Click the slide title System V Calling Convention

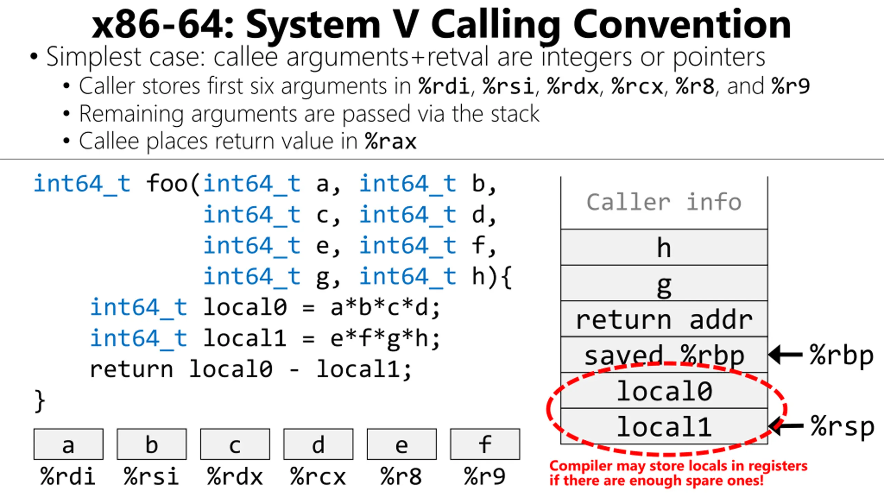441,24
